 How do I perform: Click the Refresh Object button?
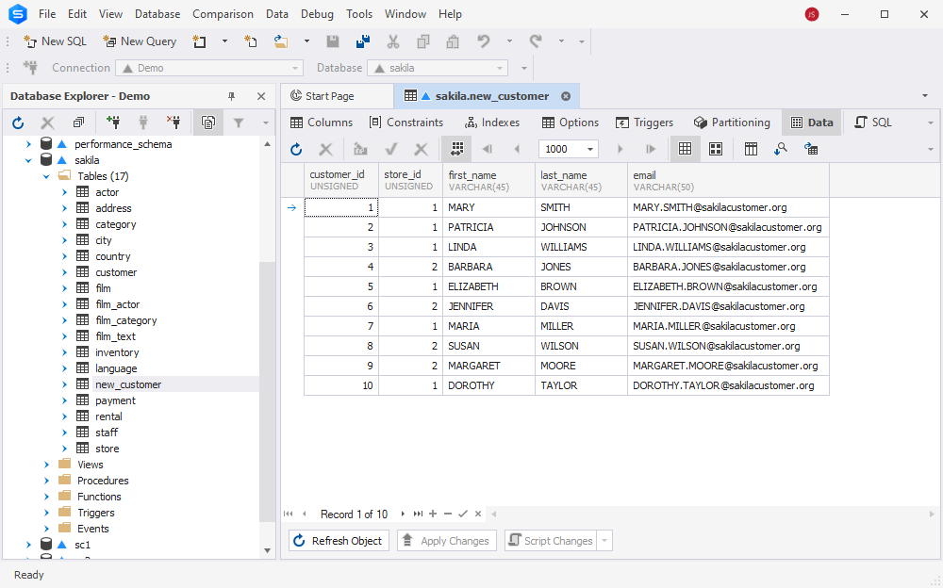[x=338, y=540]
